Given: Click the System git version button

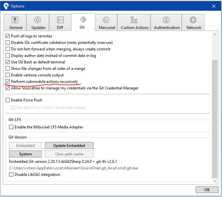Looking at the screenshot, I should [x=25, y=154].
